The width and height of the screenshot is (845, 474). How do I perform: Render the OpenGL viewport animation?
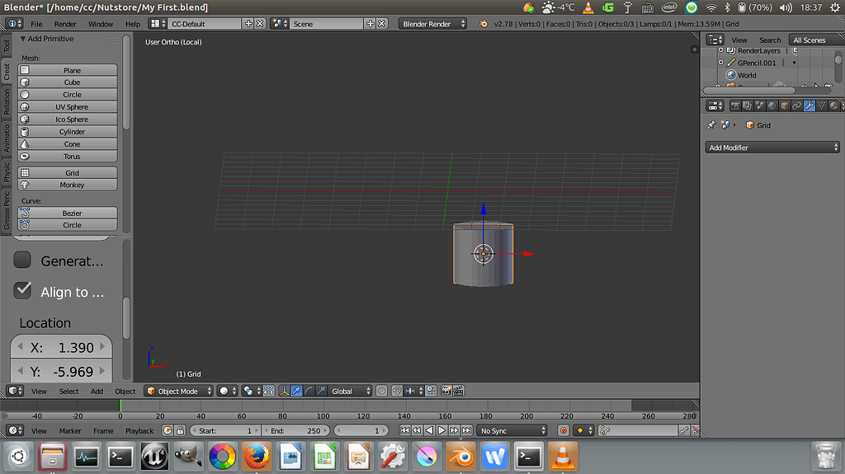point(459,391)
